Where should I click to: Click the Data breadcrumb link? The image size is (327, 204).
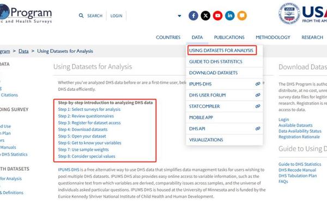click(23, 51)
